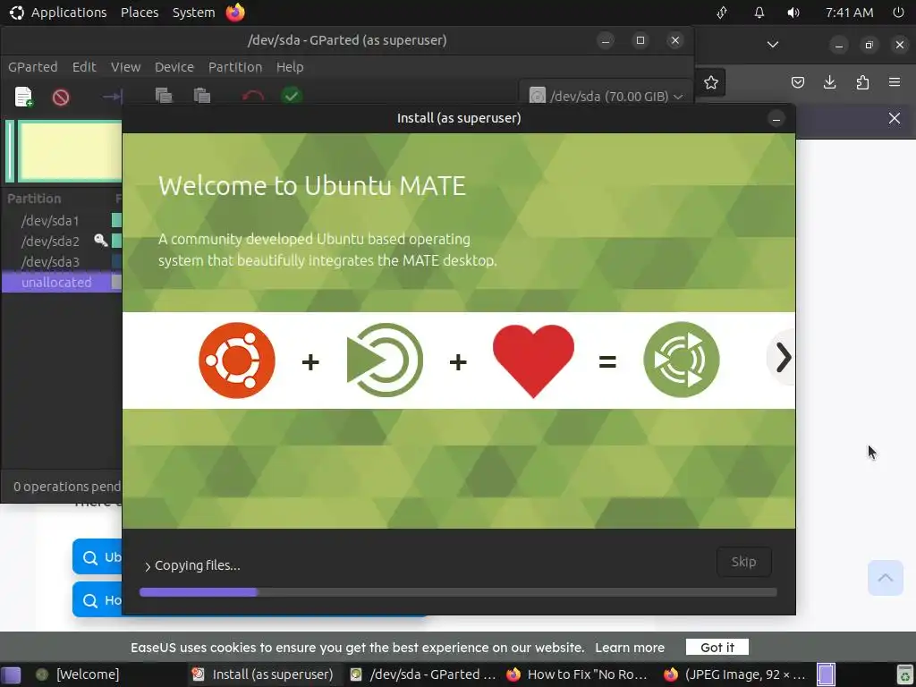The image size is (916, 687).
Task: Go to next slide in installer slideshow
Action: pos(783,358)
